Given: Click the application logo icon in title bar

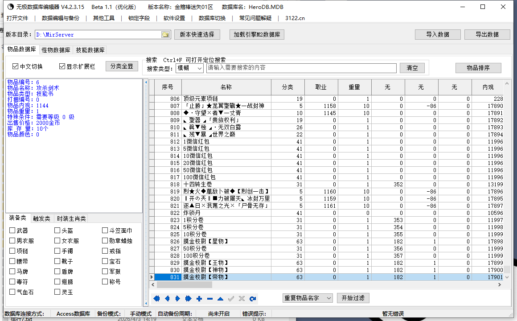Looking at the screenshot, I should click(x=11, y=7).
